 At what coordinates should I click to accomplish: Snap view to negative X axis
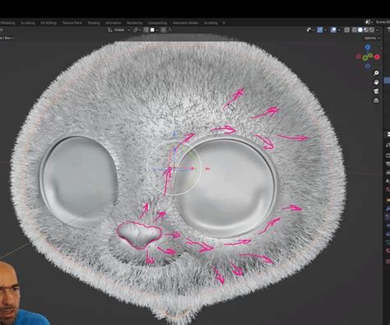[358, 56]
